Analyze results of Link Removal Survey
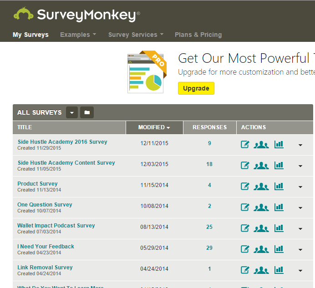315x288 pixels. tap(279, 270)
